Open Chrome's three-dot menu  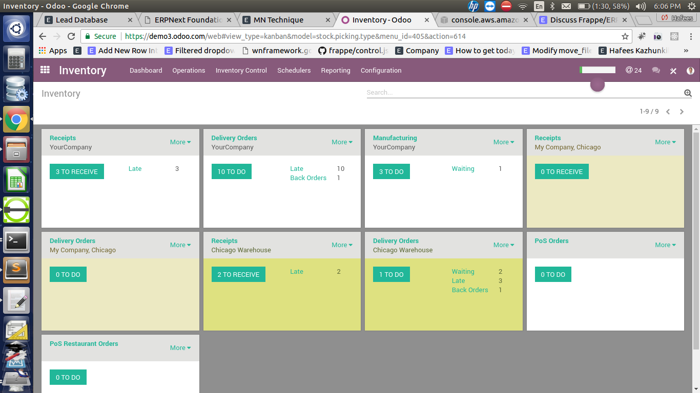[x=690, y=36]
